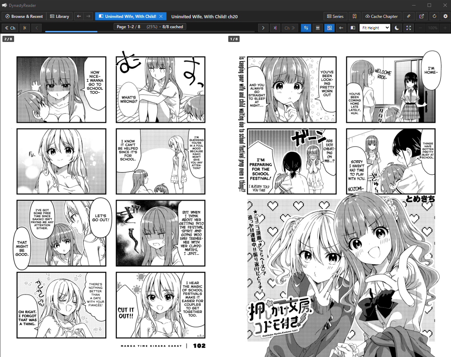Go to next chapter with Ch button

click(290, 28)
